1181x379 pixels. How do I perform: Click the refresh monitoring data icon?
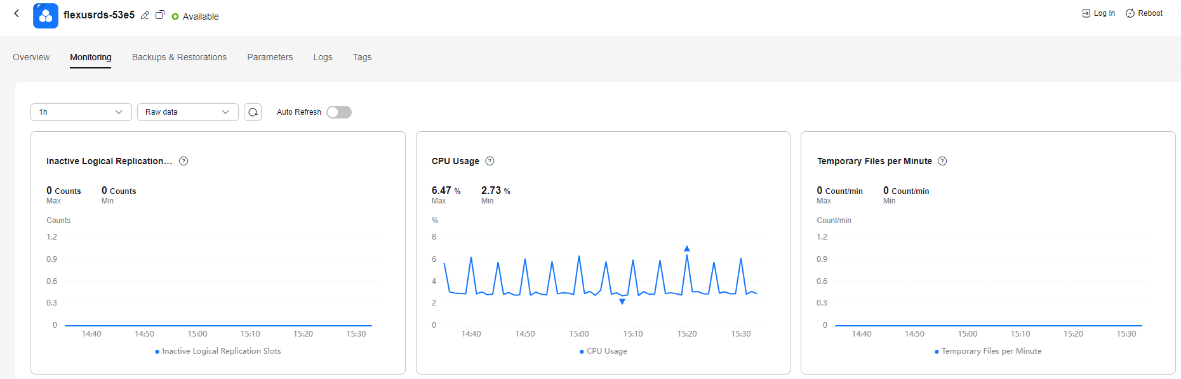click(x=253, y=112)
